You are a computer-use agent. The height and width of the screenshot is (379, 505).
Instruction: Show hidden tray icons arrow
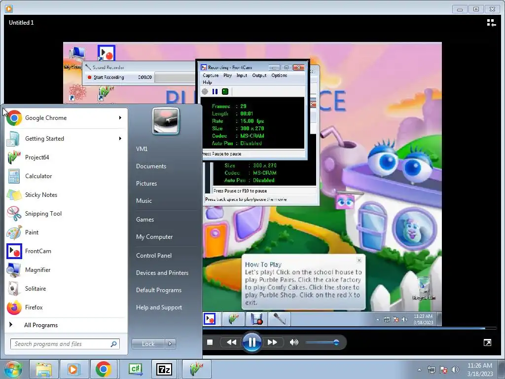[419, 370]
